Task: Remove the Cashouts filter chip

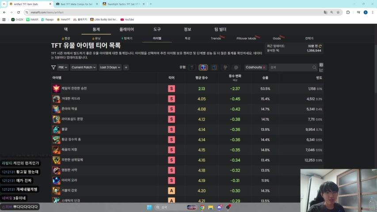Action: tap(264, 68)
